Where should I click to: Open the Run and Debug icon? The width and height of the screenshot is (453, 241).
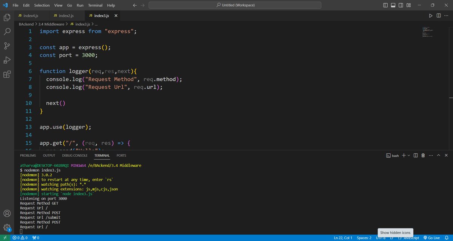point(7,60)
